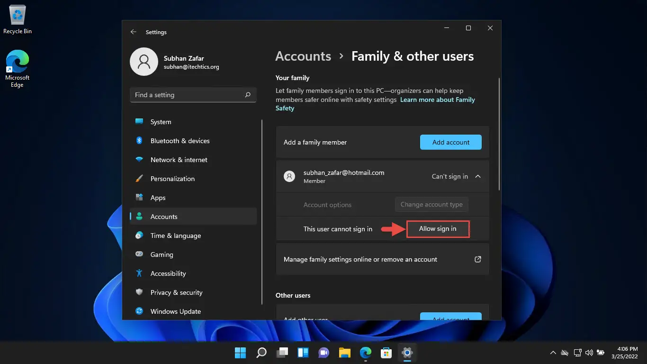
Task: Click Add account for a family member
Action: tap(451, 142)
